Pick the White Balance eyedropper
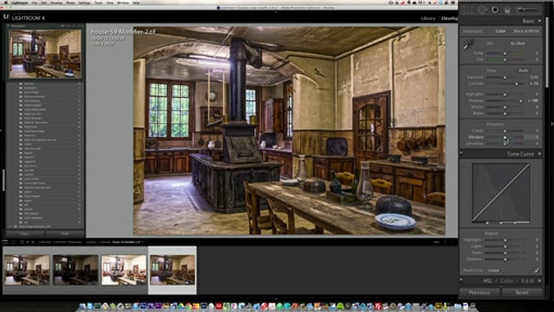554x312 pixels. pyautogui.click(x=468, y=45)
